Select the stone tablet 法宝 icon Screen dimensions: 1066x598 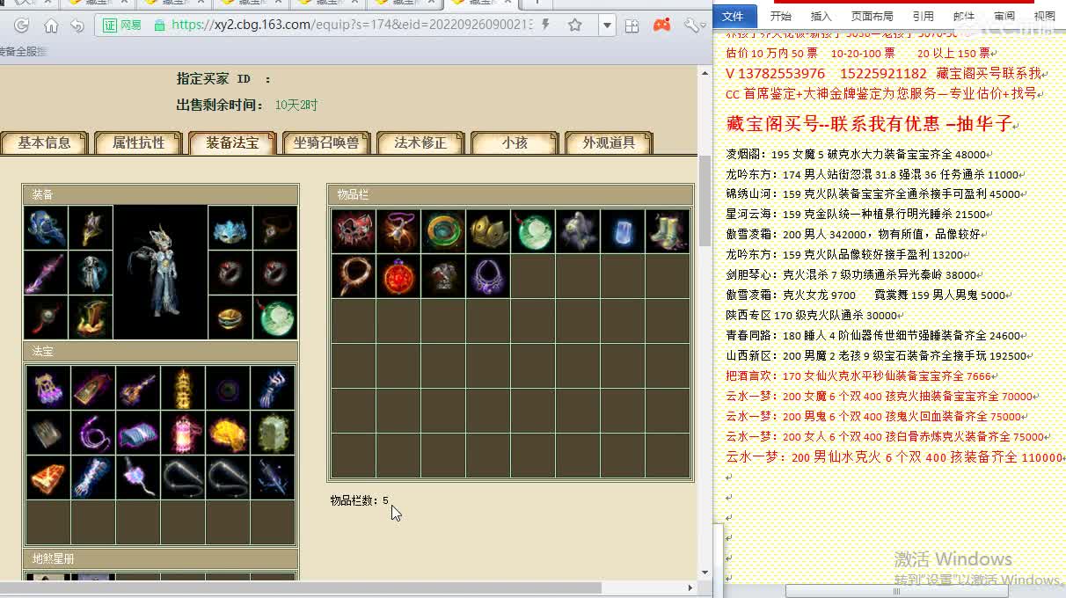coord(273,433)
